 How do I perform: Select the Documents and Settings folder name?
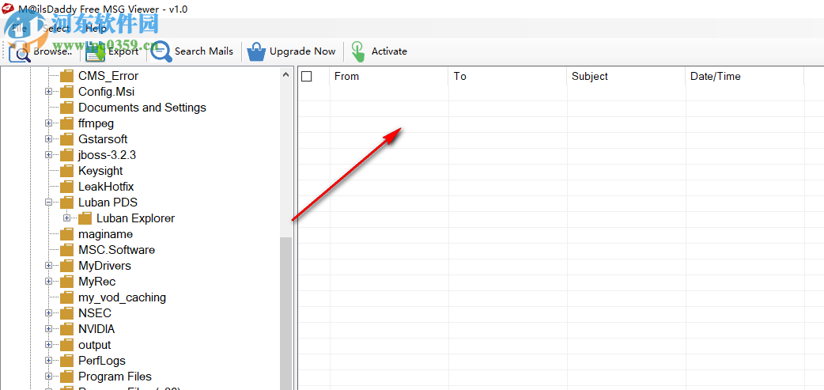click(142, 108)
